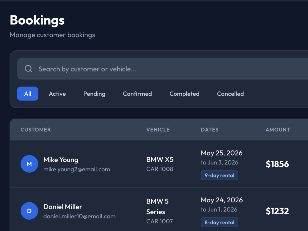Open Mike Young customer name
Image resolution: width=308 pixels, height=231 pixels.
(x=61, y=160)
